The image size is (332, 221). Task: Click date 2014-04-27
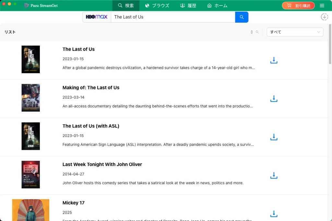(73, 174)
